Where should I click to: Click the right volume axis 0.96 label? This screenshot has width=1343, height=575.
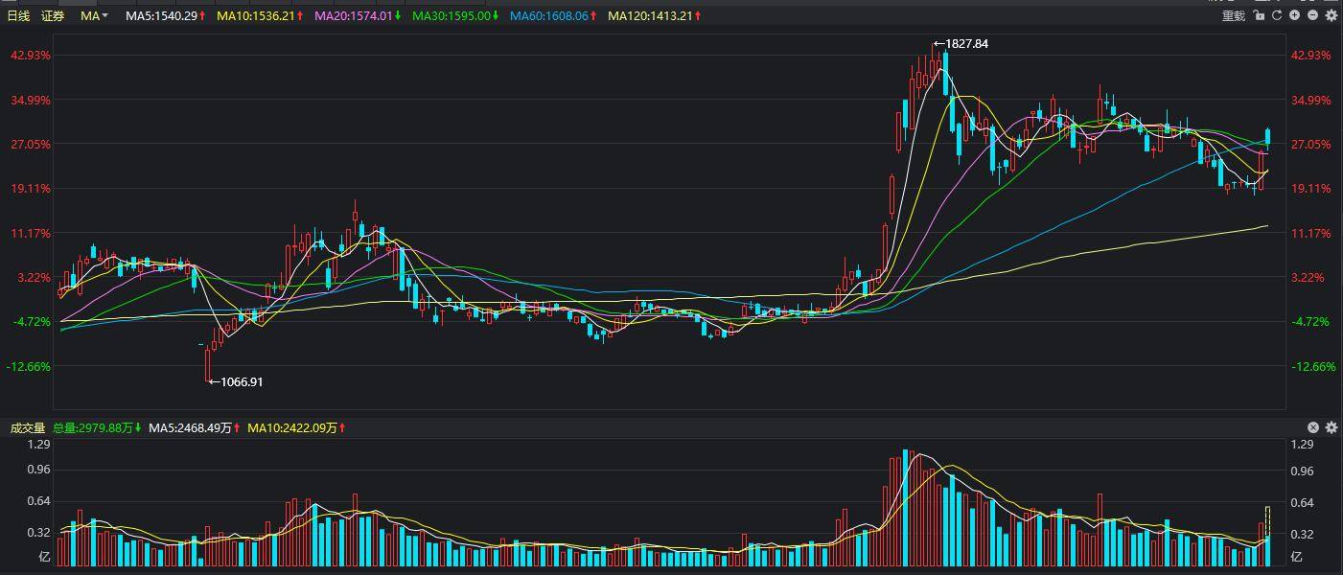pos(1303,471)
